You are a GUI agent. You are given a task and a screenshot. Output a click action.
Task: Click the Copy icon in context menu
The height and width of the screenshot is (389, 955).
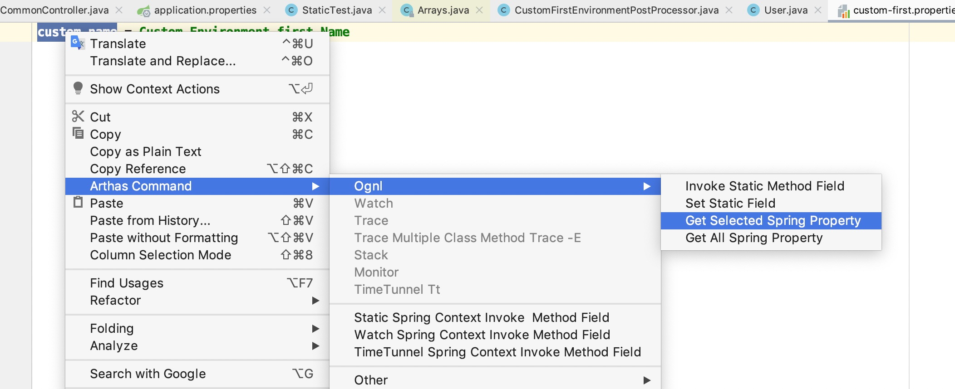click(x=78, y=133)
